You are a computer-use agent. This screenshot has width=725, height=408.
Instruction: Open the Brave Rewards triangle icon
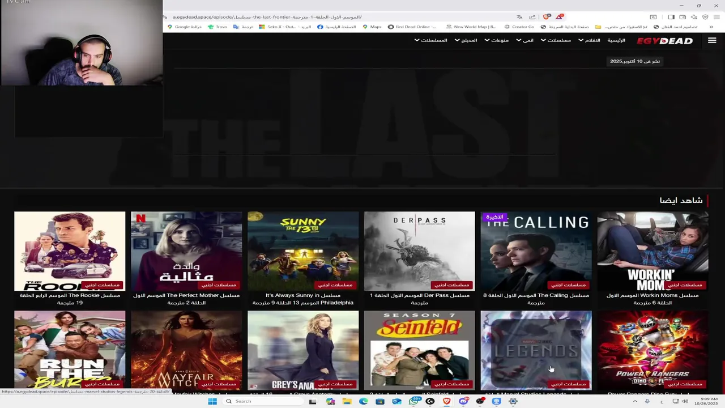pyautogui.click(x=560, y=17)
